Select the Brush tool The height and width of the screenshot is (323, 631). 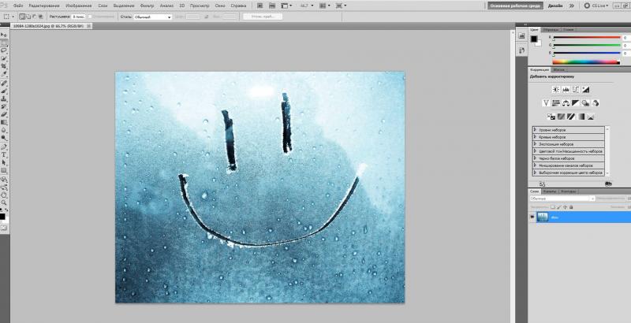tap(4, 91)
